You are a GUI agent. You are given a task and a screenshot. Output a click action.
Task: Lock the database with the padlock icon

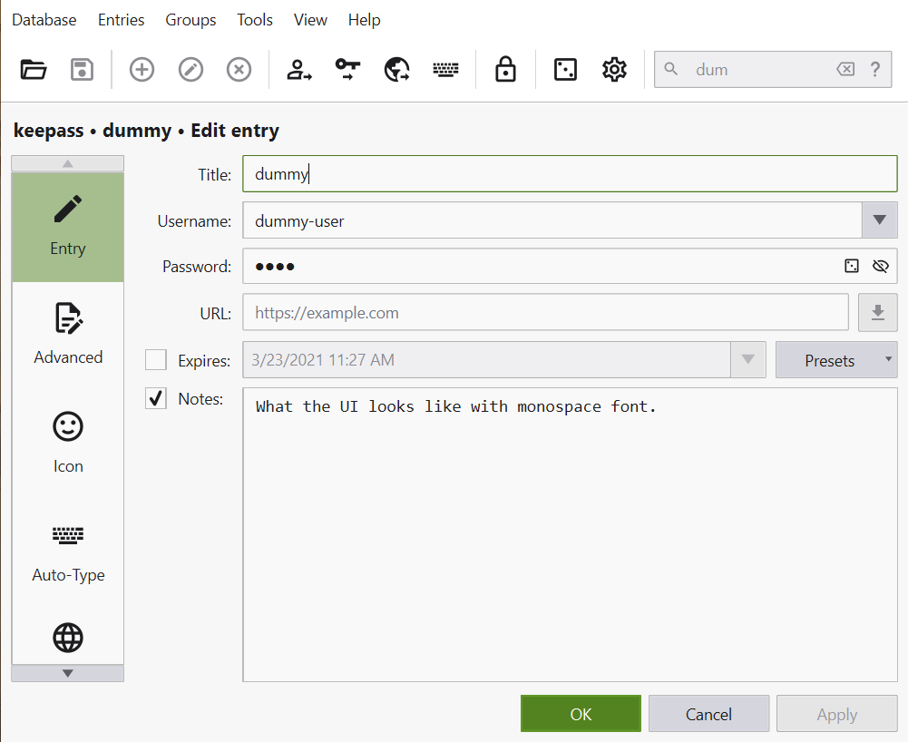pos(504,69)
